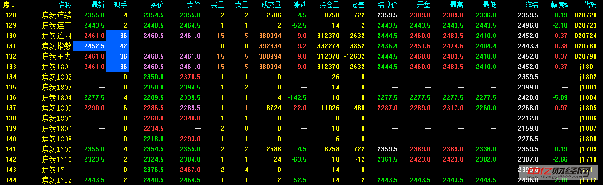Click the 名称 column header
The width and height of the screenshot is (603, 185).
coord(65,5)
